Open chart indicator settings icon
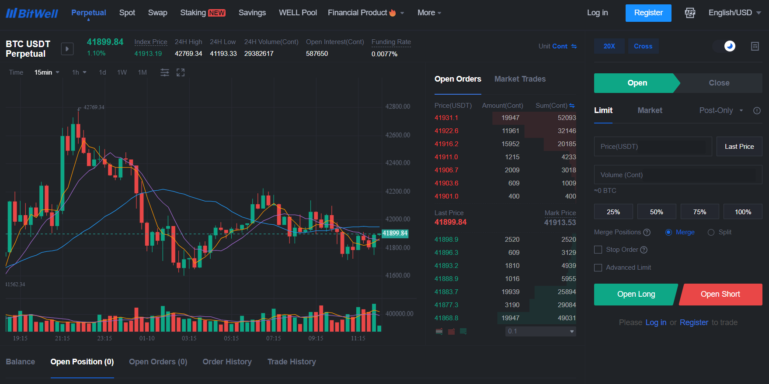Viewport: 769px width, 384px height. tap(165, 72)
